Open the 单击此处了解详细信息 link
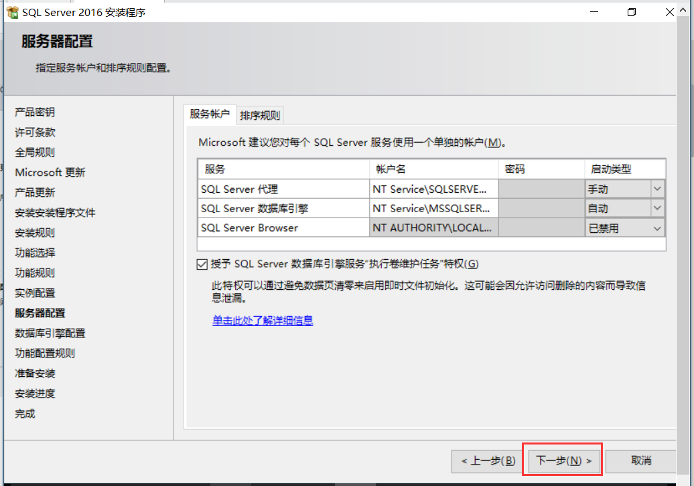The height and width of the screenshot is (486, 694). point(264,321)
